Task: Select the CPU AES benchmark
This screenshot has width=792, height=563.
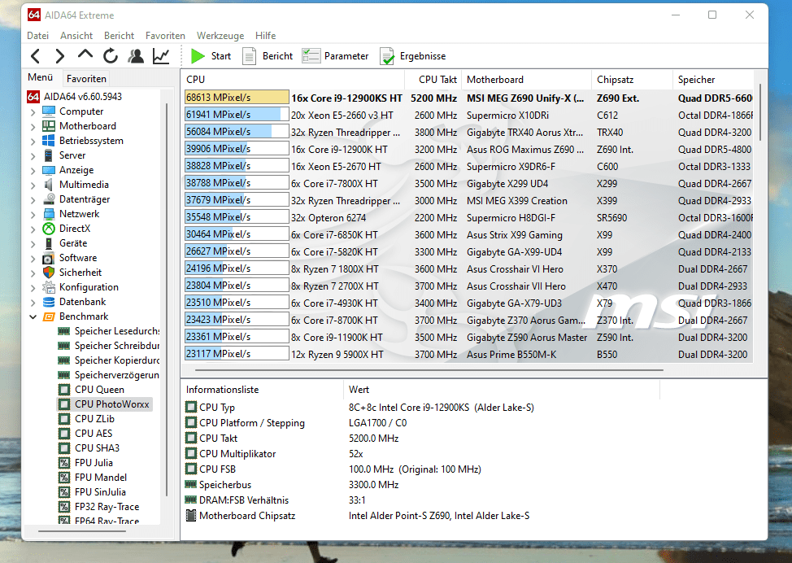Action: (x=94, y=434)
